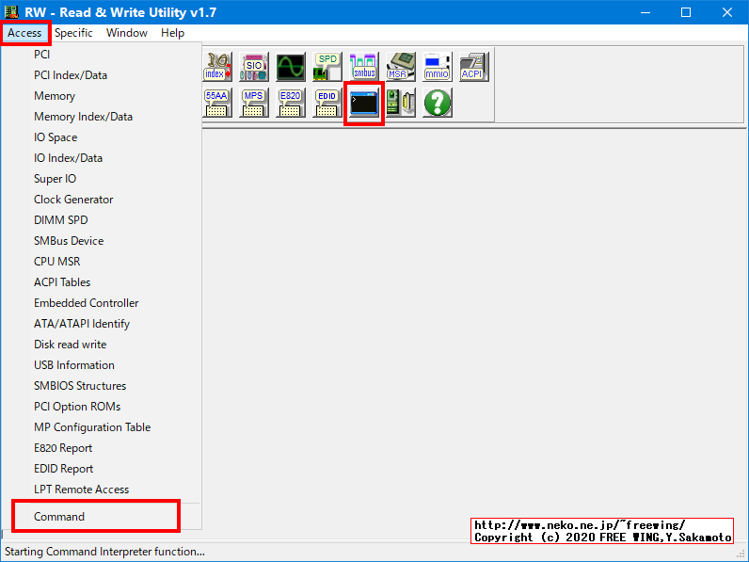
Task: Open the CPU MSR toolbar icon
Action: coord(401,67)
